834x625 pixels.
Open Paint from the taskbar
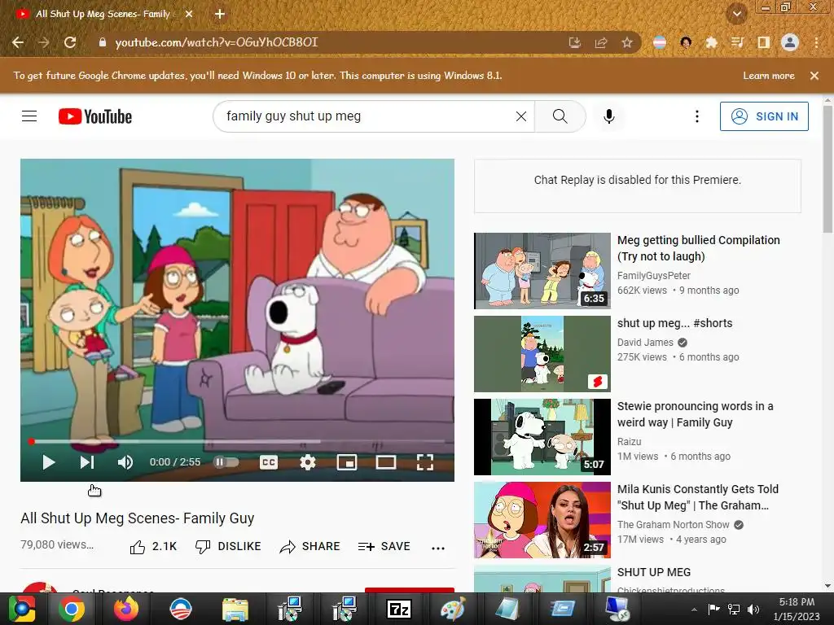pyautogui.click(x=453, y=609)
